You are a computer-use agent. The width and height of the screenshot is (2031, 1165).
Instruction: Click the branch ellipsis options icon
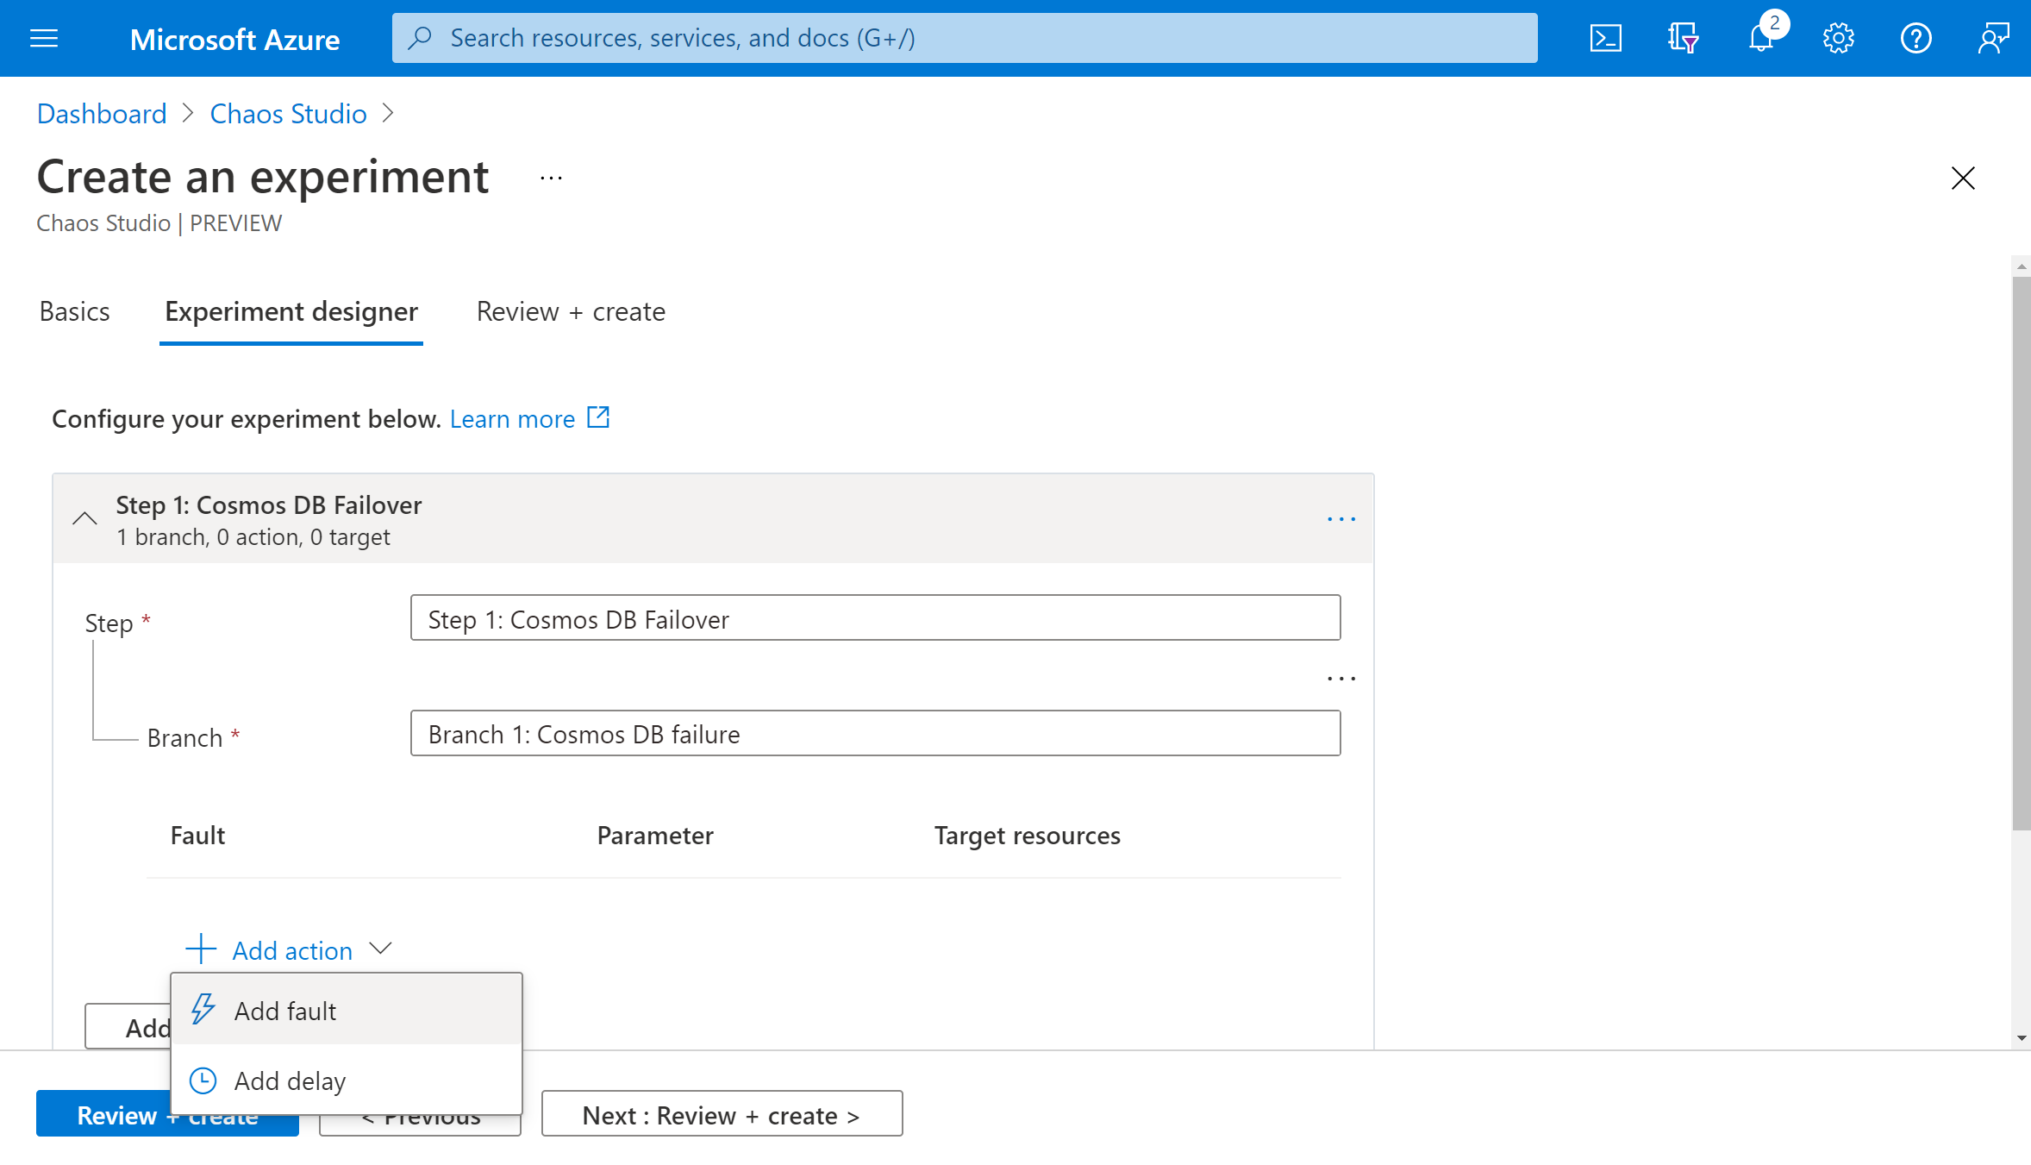(1340, 678)
